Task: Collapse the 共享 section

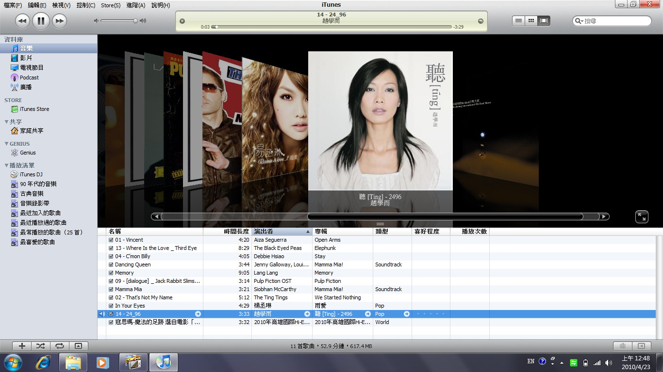Action: pos(6,122)
